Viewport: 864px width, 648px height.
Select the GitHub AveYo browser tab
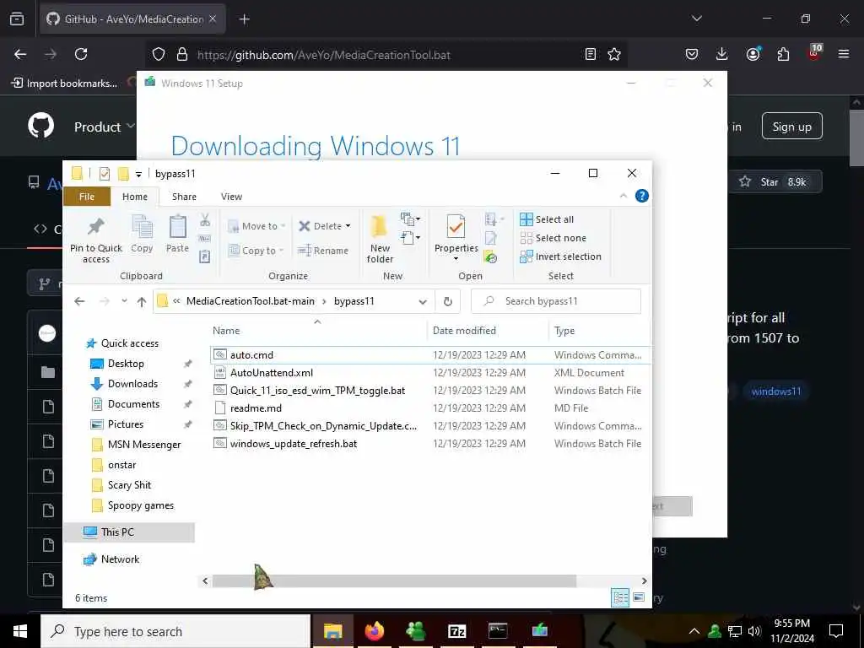coord(132,19)
